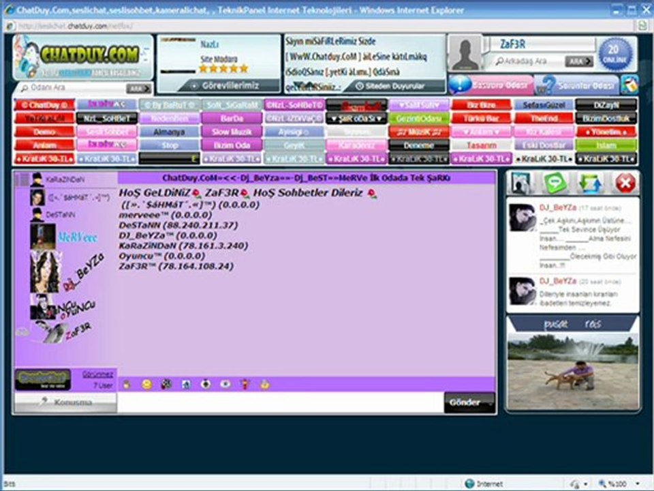This screenshot has height=491, width=654.
Task: Join the Türkü Bar room
Action: point(482,119)
